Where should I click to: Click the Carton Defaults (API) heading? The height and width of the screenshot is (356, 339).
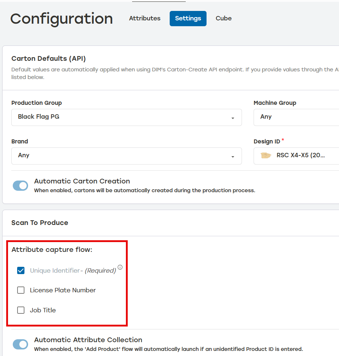coord(49,59)
